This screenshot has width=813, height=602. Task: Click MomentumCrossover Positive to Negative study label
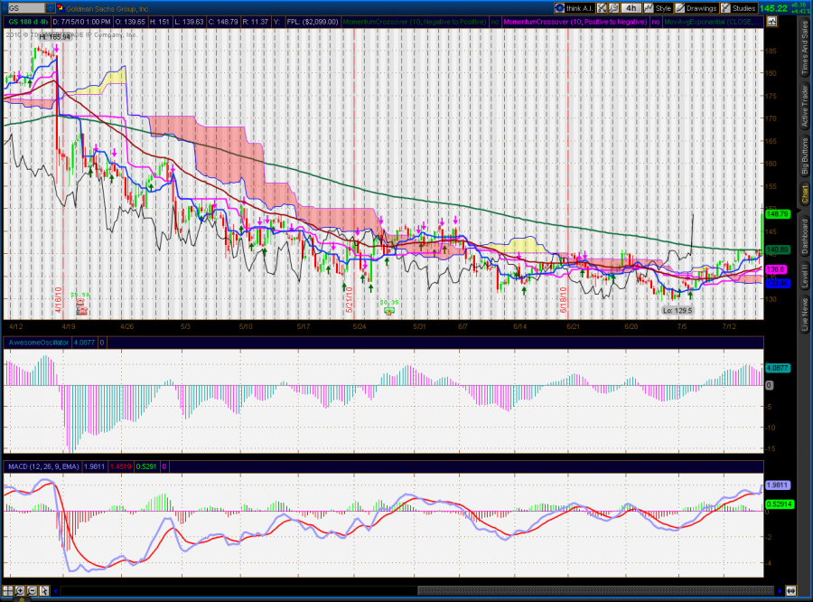tap(575, 22)
